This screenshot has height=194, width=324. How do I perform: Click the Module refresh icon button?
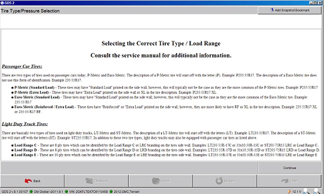coord(225,181)
